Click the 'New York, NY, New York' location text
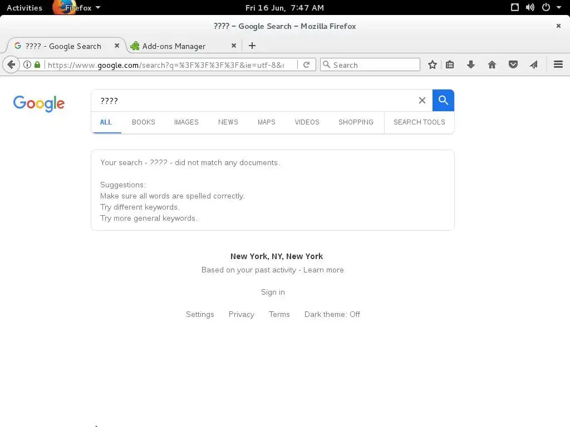Screen dimensions: 570x427 (277, 256)
